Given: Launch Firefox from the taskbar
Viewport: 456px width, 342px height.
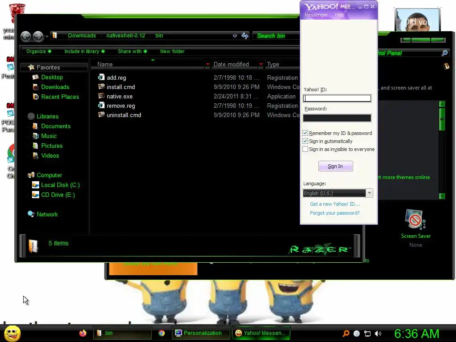Looking at the screenshot, I should click(x=83, y=333).
